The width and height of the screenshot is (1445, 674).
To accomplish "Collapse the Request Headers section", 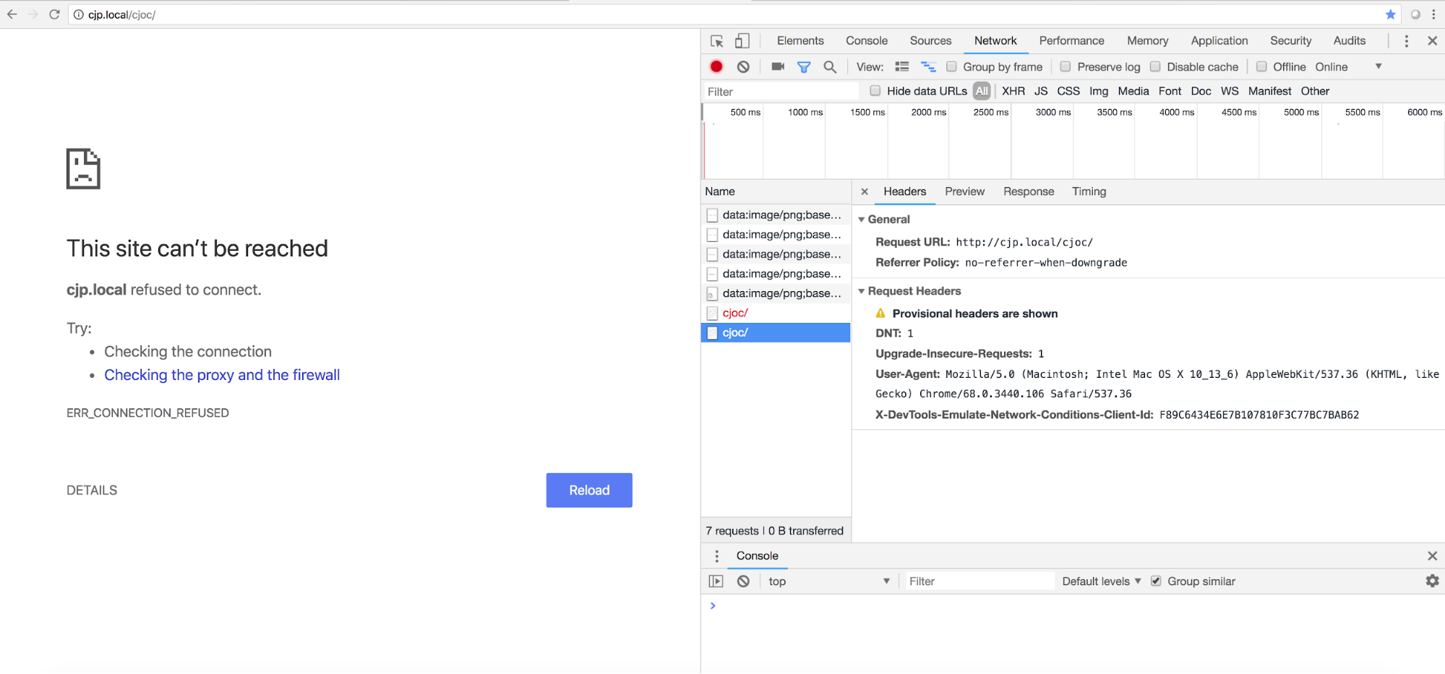I will (862, 291).
